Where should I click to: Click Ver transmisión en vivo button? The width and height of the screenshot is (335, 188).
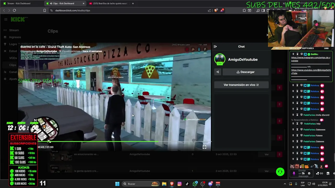point(241,85)
